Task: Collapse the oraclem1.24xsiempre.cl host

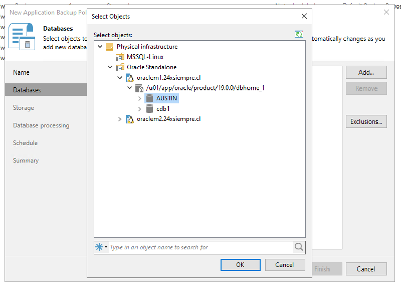Action: (120, 78)
